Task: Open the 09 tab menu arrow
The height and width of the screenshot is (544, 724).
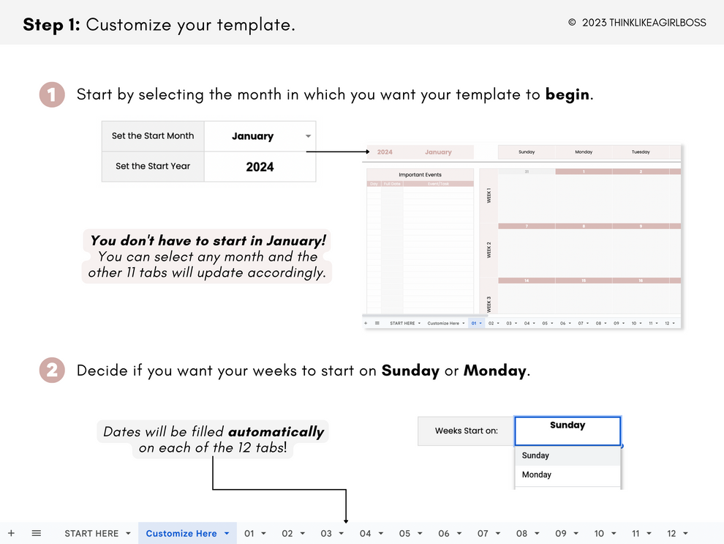Action: (x=576, y=534)
